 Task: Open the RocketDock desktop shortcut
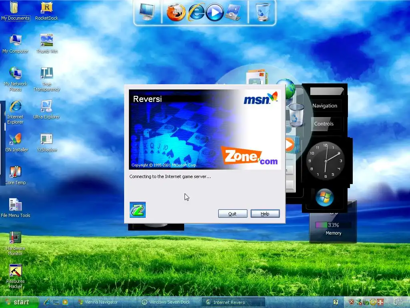pos(46,10)
